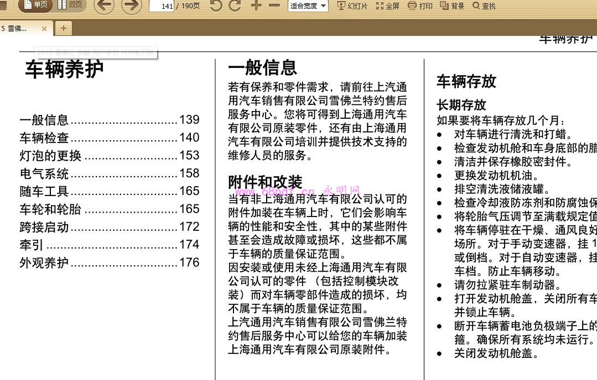Click TOC entry 牵引 174

(110, 245)
